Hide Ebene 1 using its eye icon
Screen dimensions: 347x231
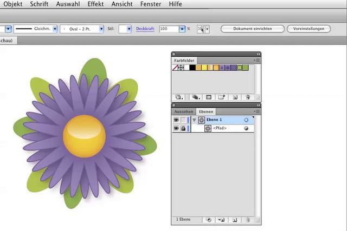click(x=176, y=120)
